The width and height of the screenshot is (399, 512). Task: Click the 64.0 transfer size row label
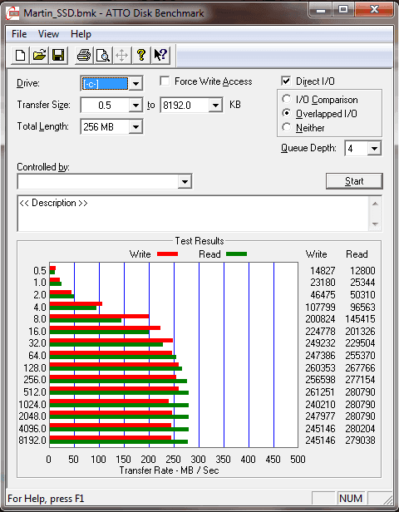[37, 356]
